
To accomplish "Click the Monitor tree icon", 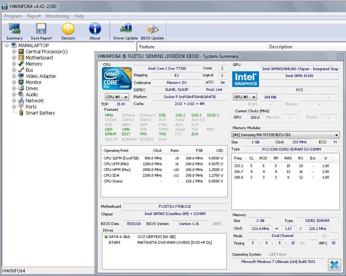I will coord(21,82).
